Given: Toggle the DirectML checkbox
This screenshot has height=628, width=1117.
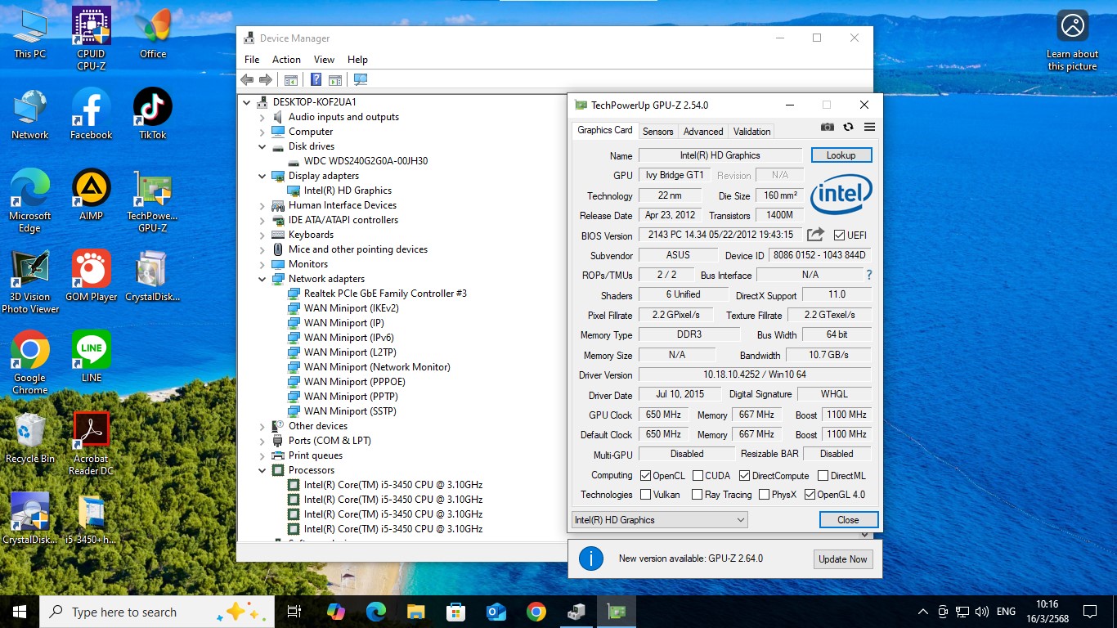Looking at the screenshot, I should coord(823,476).
